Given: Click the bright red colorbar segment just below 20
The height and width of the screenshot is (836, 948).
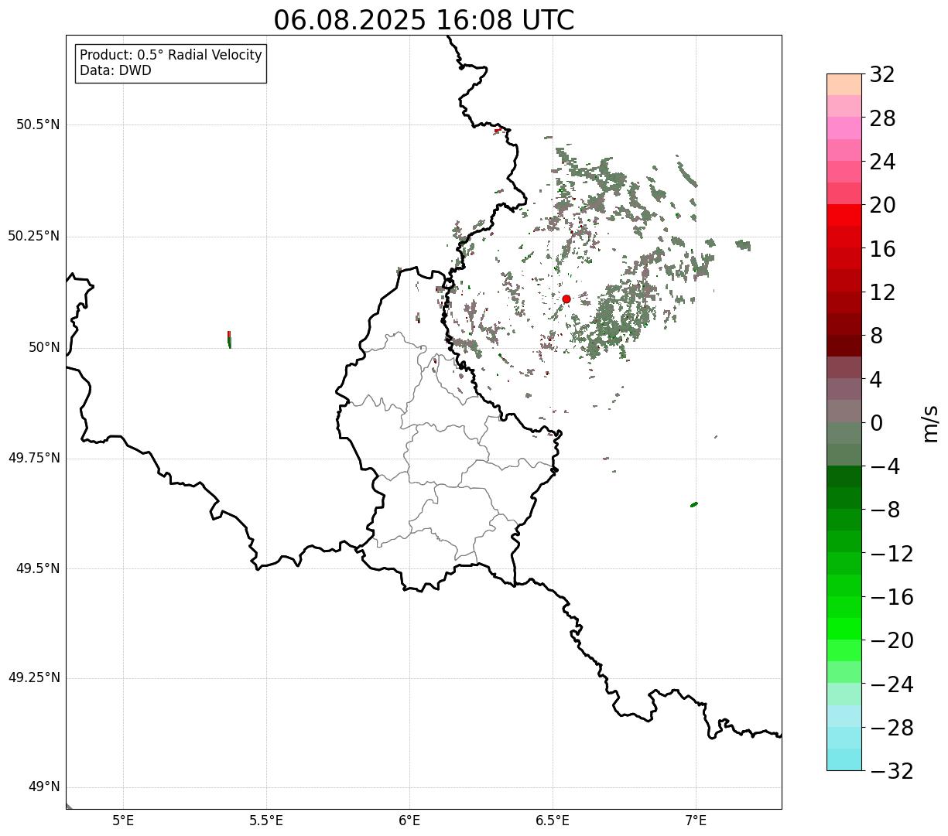Looking at the screenshot, I should point(844,215).
